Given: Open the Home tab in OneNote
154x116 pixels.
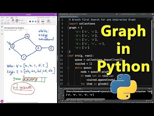Looking at the screenshot, I should 2,17.
